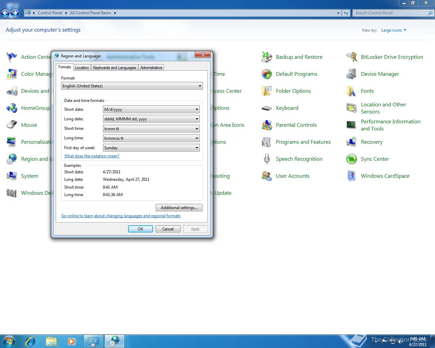The width and height of the screenshot is (435, 348).
Task: Open User Accounts icon
Action: click(267, 176)
